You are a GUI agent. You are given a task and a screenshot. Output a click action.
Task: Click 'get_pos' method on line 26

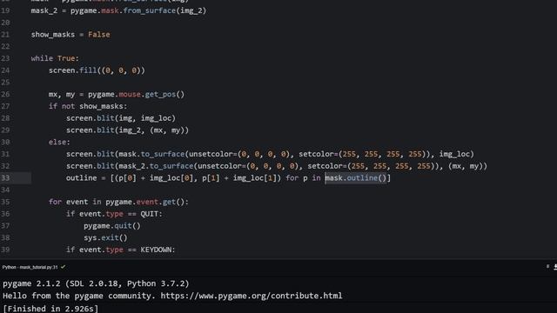160,94
